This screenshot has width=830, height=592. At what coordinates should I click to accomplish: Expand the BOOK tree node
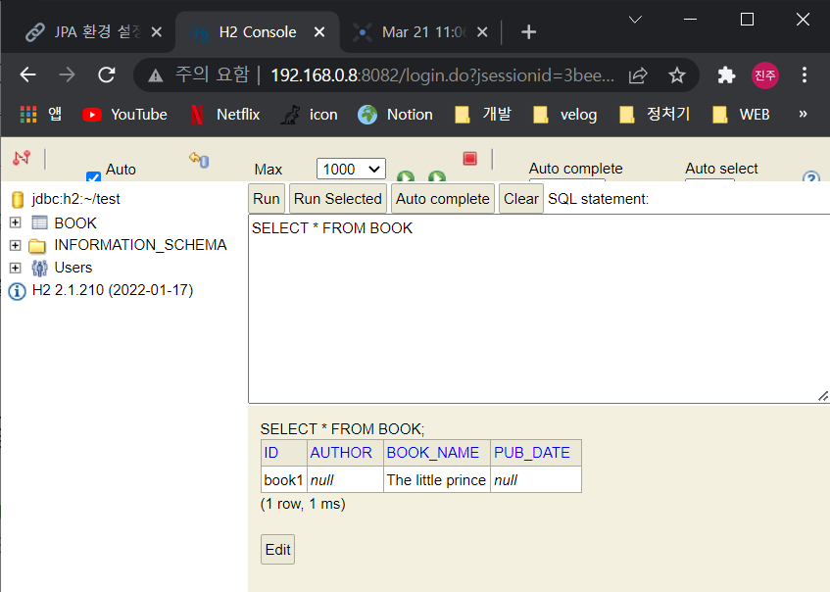click(x=15, y=222)
